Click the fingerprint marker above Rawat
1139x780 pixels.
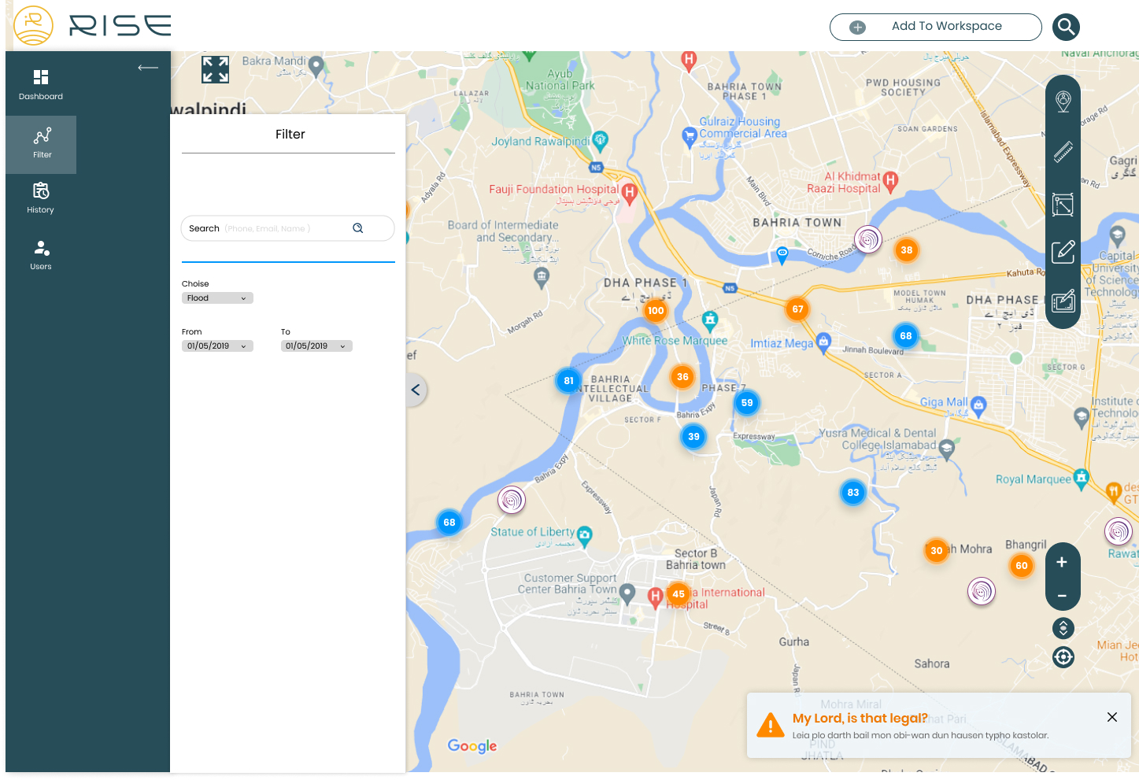1119,532
